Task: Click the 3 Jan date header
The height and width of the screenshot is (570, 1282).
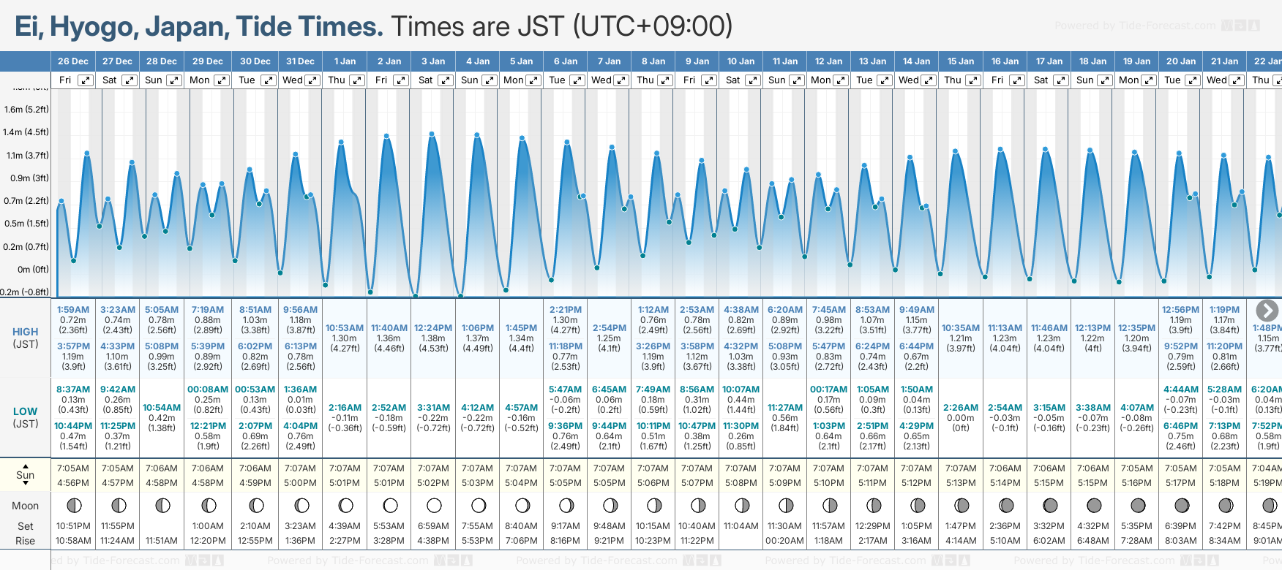Action: point(433,61)
